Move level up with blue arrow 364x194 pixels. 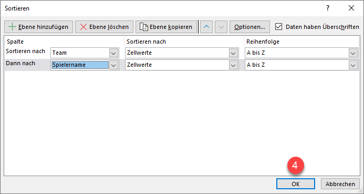(x=206, y=27)
